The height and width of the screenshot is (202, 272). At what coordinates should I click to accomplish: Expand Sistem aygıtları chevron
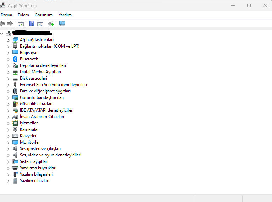tap(8, 162)
